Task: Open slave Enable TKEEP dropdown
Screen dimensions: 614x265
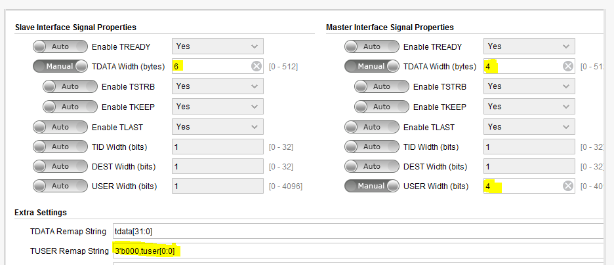Action: click(x=218, y=106)
